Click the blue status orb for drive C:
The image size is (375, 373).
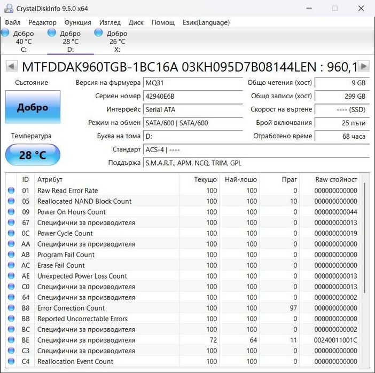(5, 33)
